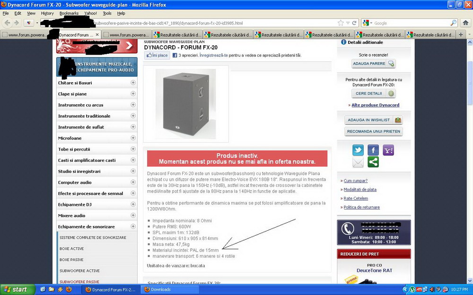This screenshot has height=295, width=473.
Task: Expand the Echipamente DJ category
Action: pyautogui.click(x=133, y=204)
